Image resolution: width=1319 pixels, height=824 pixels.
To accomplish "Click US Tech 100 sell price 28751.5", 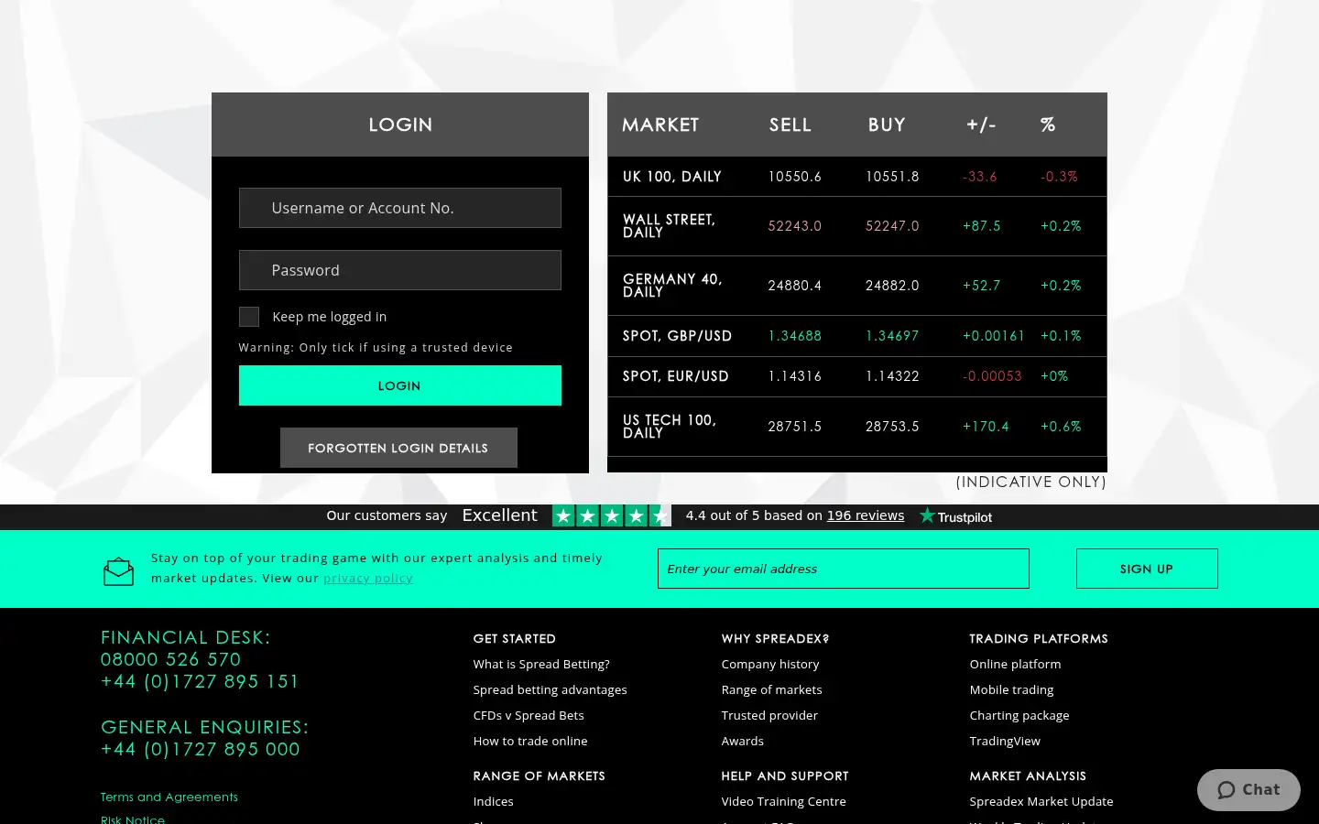I will coord(795,427).
